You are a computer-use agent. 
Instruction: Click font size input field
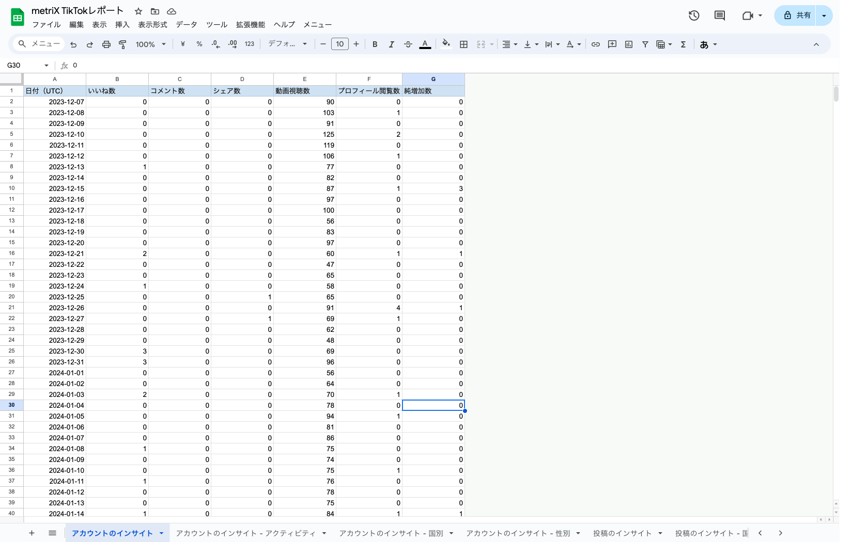[339, 44]
